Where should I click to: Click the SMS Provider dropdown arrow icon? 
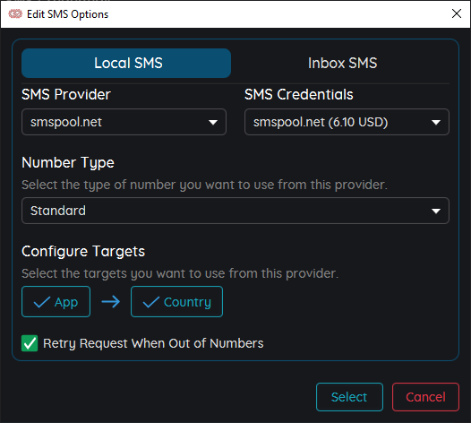[213, 123]
